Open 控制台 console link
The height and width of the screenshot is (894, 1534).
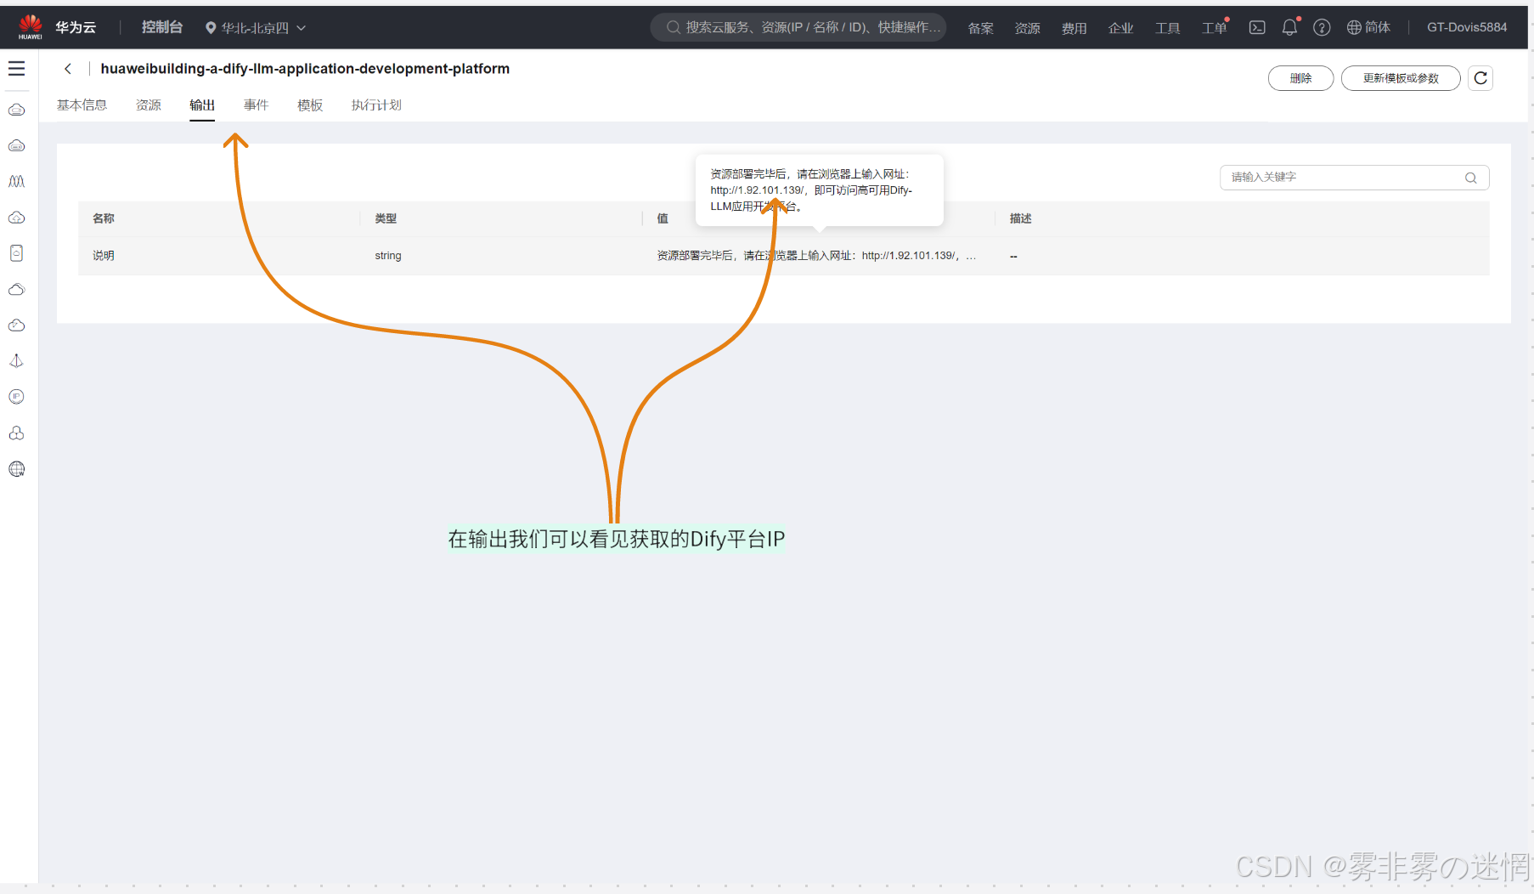[161, 27]
